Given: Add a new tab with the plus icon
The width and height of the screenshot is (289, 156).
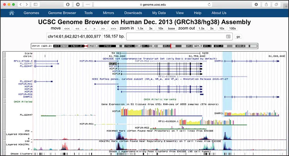Looking at the screenshot, I should point(286,6).
